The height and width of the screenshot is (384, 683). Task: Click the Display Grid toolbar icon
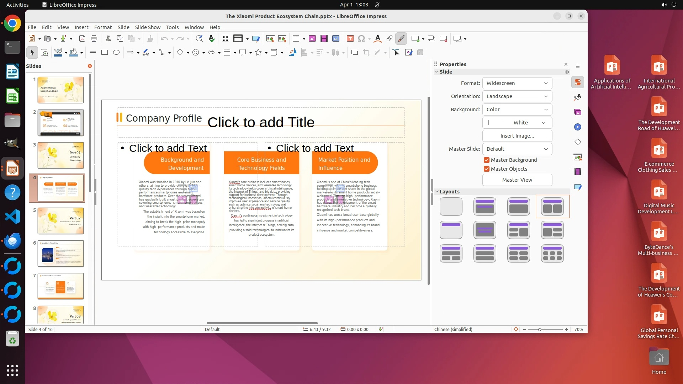225,39
